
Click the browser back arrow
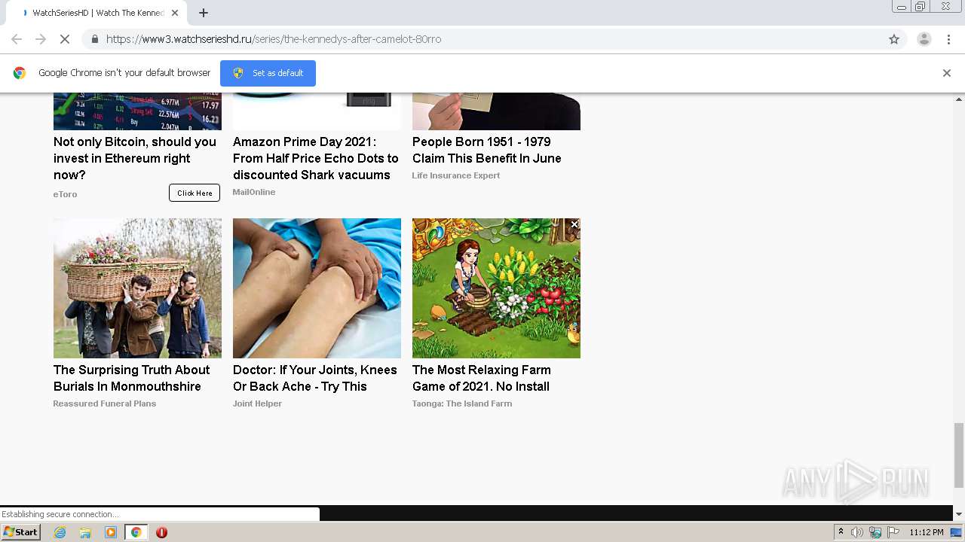click(17, 39)
